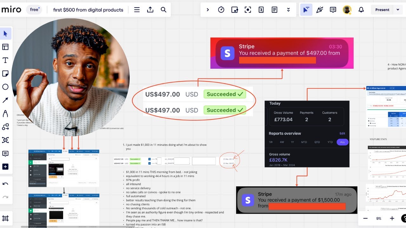Select the Pen drawing tool
The image size is (406, 228).
[x=5, y=113]
